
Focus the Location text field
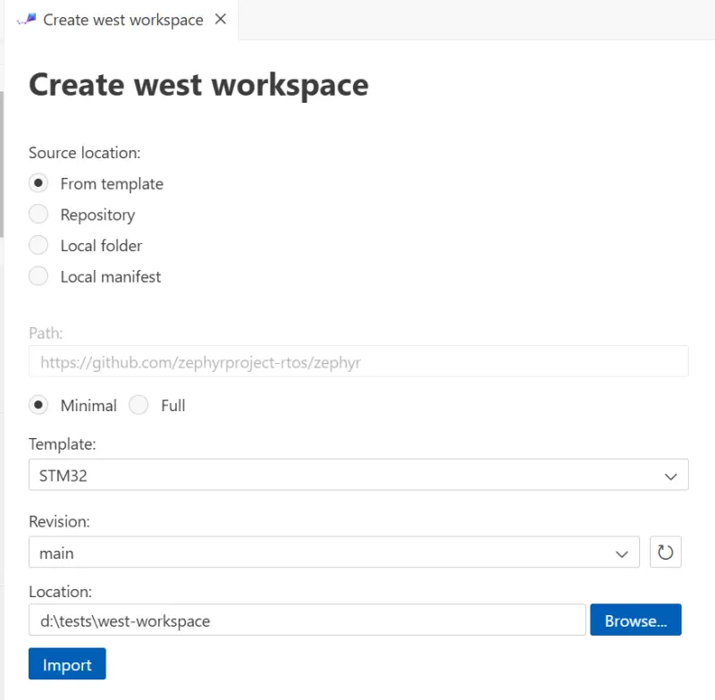(307, 620)
